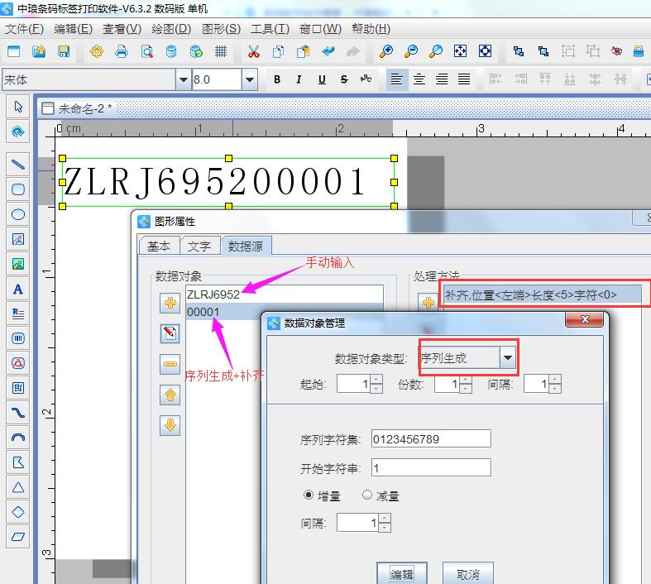Toggle left text alignment
Viewport: 651px width, 584px height.
coord(396,79)
